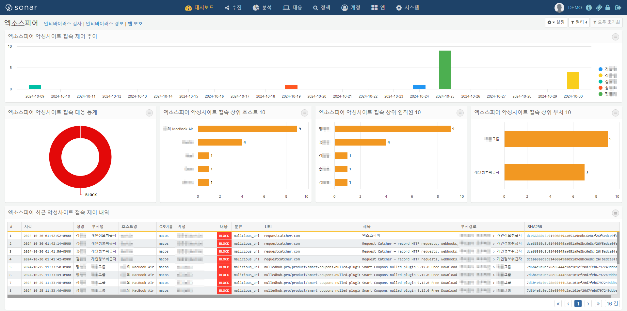Sort table by URL column header
This screenshot has width=627, height=311.
311,226
